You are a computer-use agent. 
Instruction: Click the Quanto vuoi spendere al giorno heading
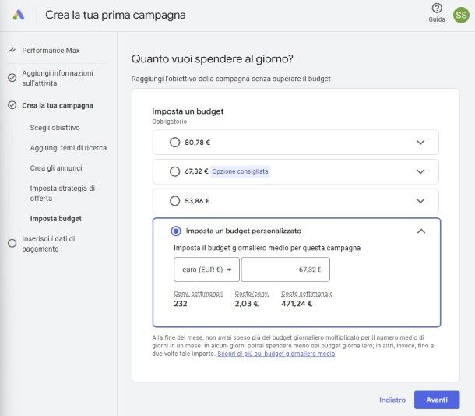coord(213,58)
